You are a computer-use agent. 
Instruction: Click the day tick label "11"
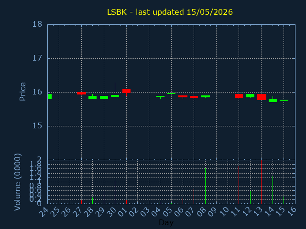[x=235, y=212]
